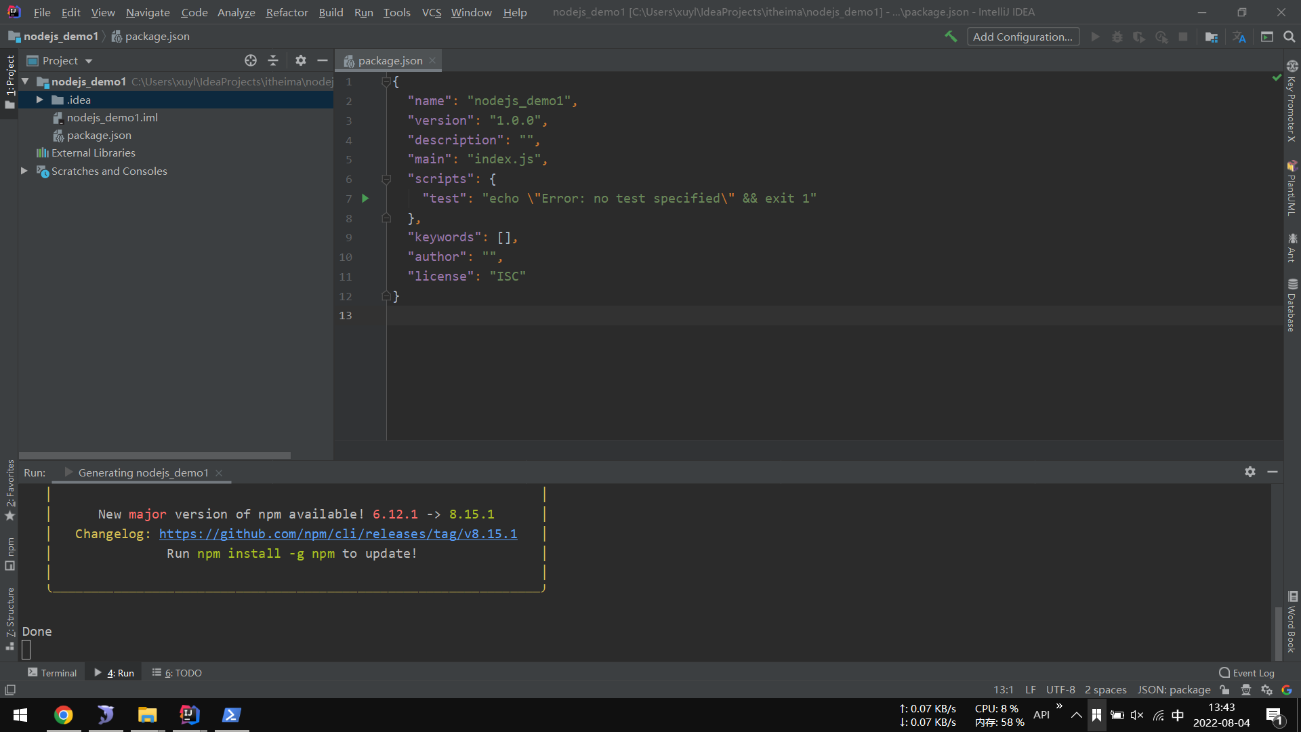Viewport: 1301px width, 732px height.
Task: Open the Navigate menu
Action: [x=148, y=12]
